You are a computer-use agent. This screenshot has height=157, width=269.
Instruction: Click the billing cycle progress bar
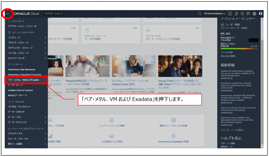[x=239, y=49]
